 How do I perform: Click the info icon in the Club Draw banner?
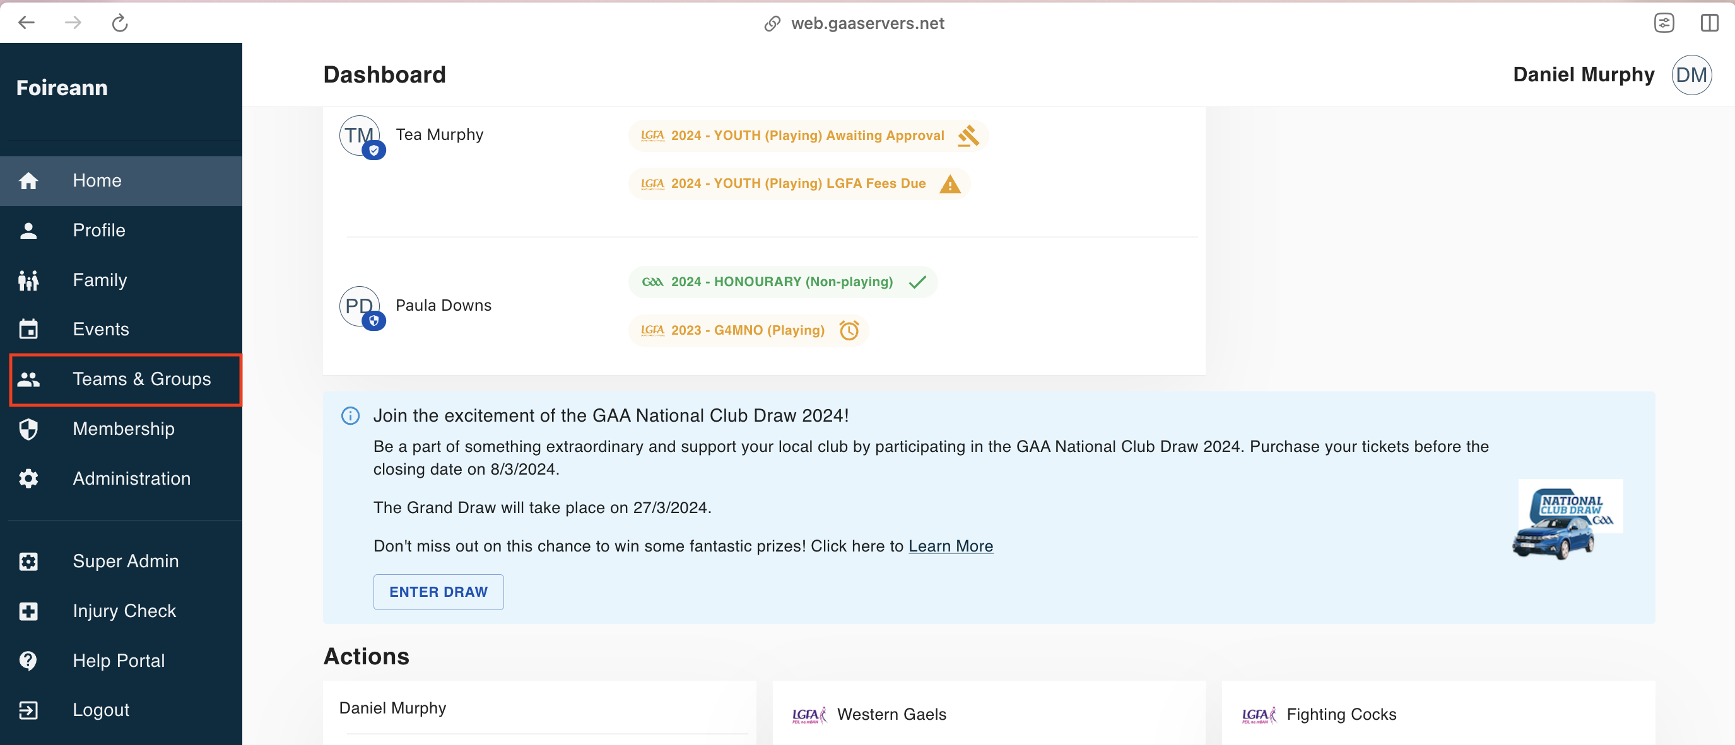[350, 416]
